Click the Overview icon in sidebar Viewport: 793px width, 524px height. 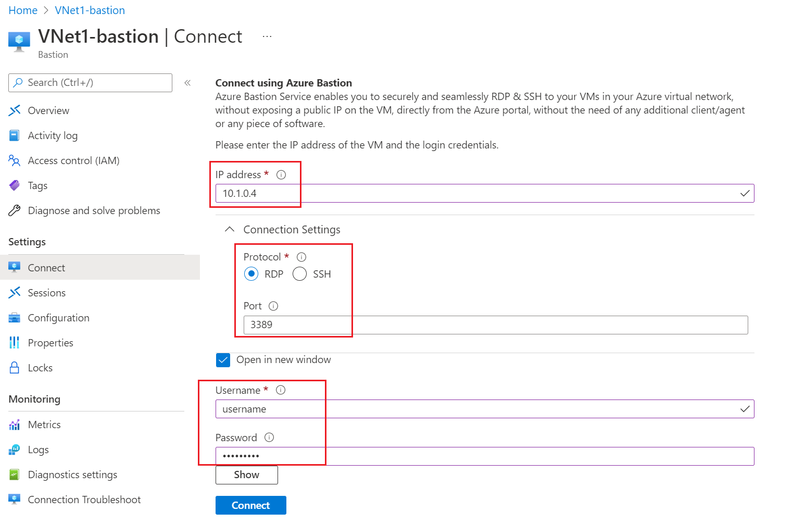point(15,110)
